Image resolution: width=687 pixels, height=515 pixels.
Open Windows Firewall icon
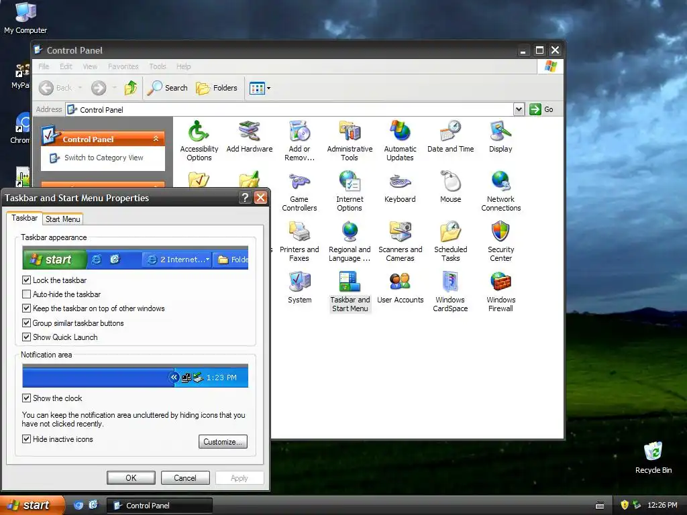coord(500,292)
